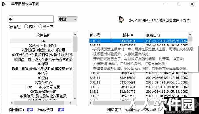Click left arrow of software list horizontal scrollbar
199x114 pixels.
coord(12,103)
